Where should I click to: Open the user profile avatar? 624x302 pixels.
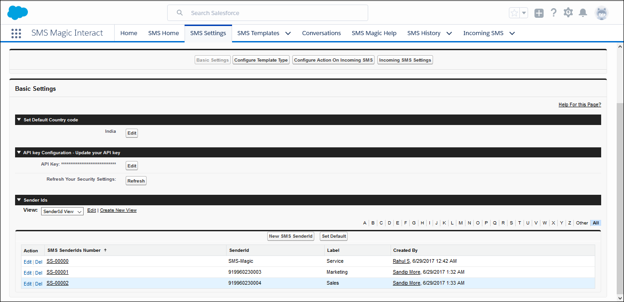(x=602, y=13)
